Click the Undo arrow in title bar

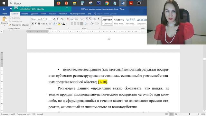[11, 9]
